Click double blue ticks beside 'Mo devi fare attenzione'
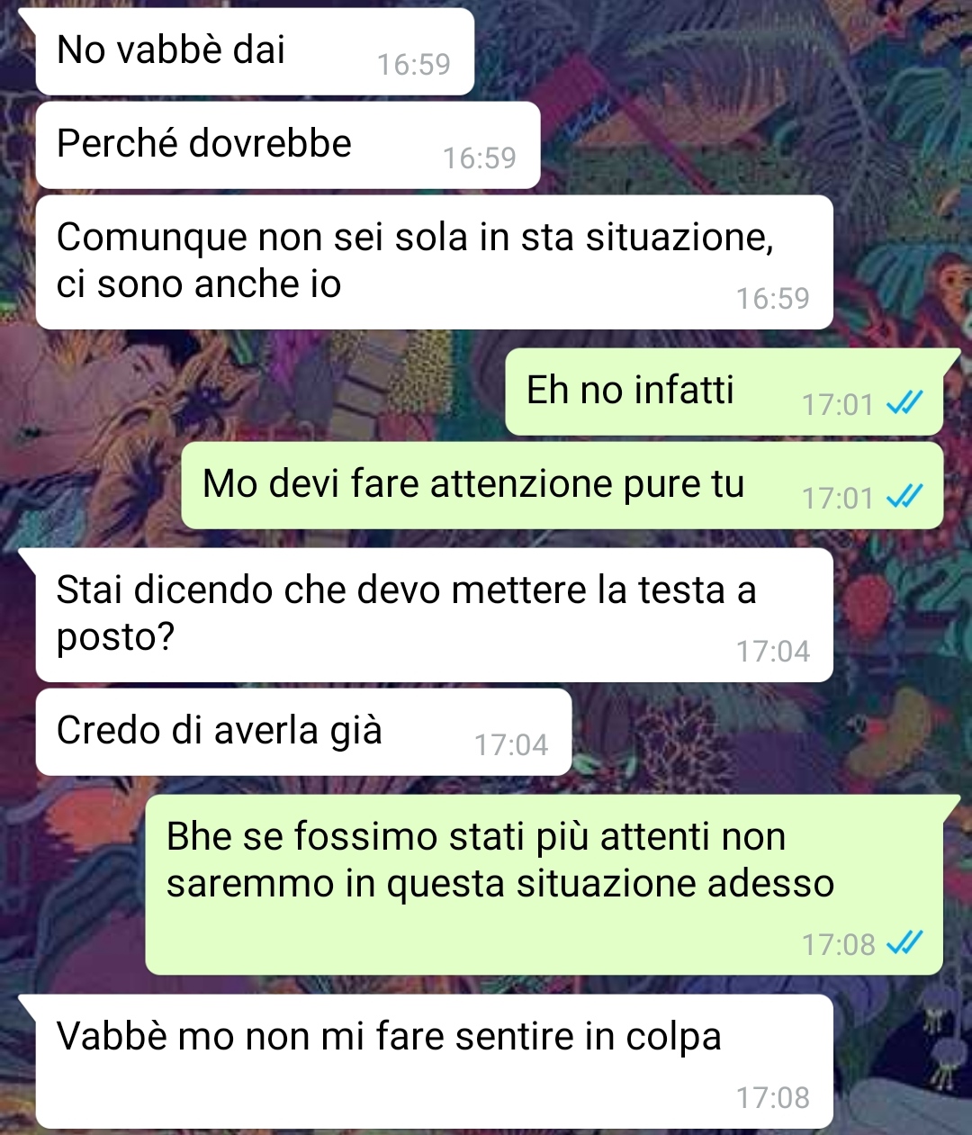The height and width of the screenshot is (1135, 972). click(904, 497)
